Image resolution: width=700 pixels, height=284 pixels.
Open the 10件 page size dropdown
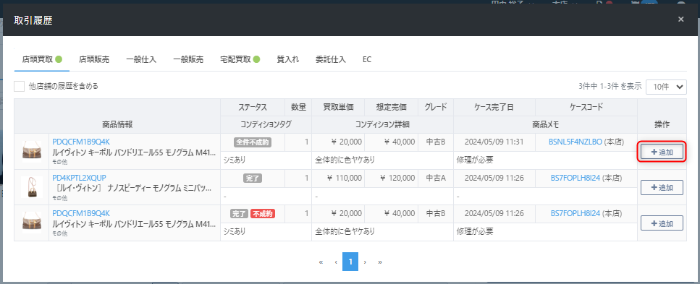click(666, 87)
